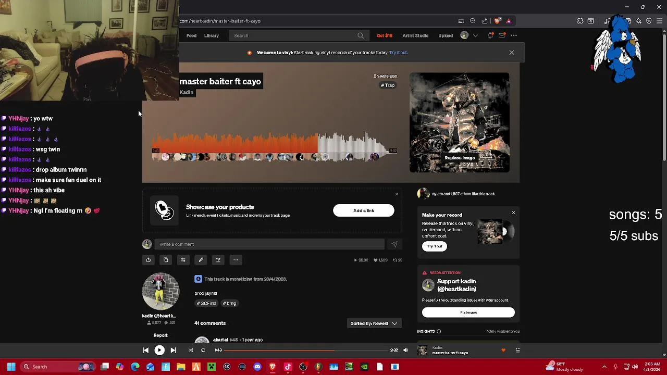Viewport: 667px width, 375px height.
Task: Click the distribute icon beside the edit pencil
Action: point(218,260)
